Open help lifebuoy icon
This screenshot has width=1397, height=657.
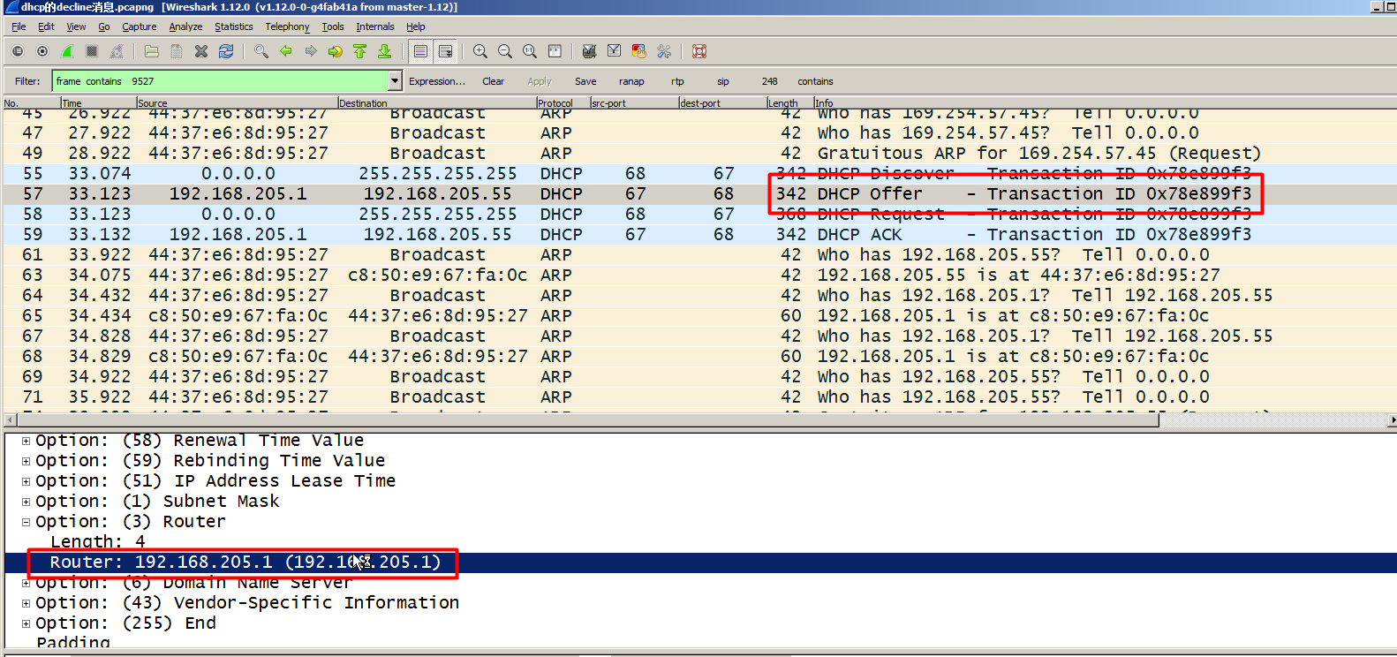[x=699, y=51]
